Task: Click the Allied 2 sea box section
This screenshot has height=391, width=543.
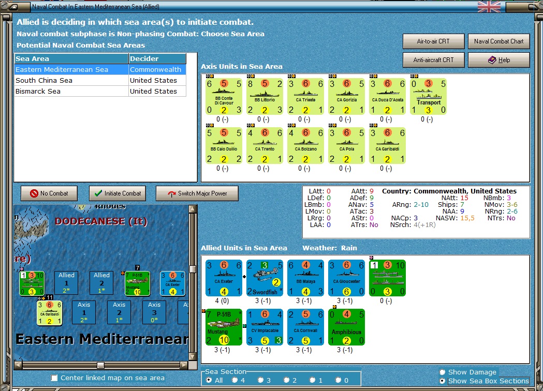Action: (101, 283)
